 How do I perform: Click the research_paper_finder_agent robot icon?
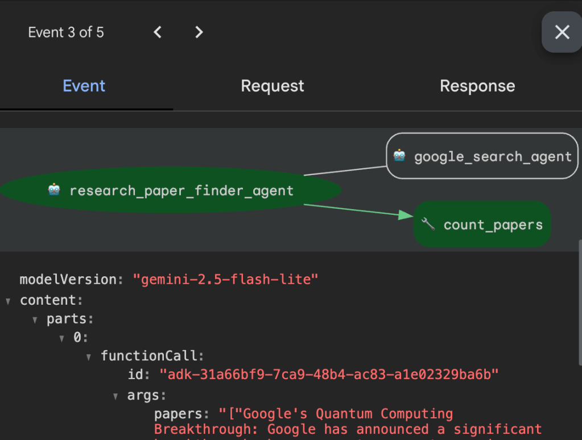click(x=54, y=190)
